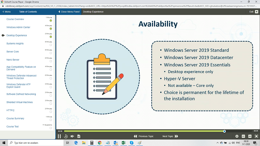Open the transcript document icon

point(79,136)
